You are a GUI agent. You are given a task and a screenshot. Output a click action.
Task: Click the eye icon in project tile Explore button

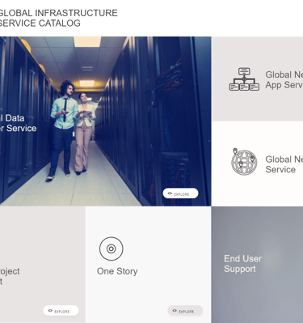coord(50,311)
